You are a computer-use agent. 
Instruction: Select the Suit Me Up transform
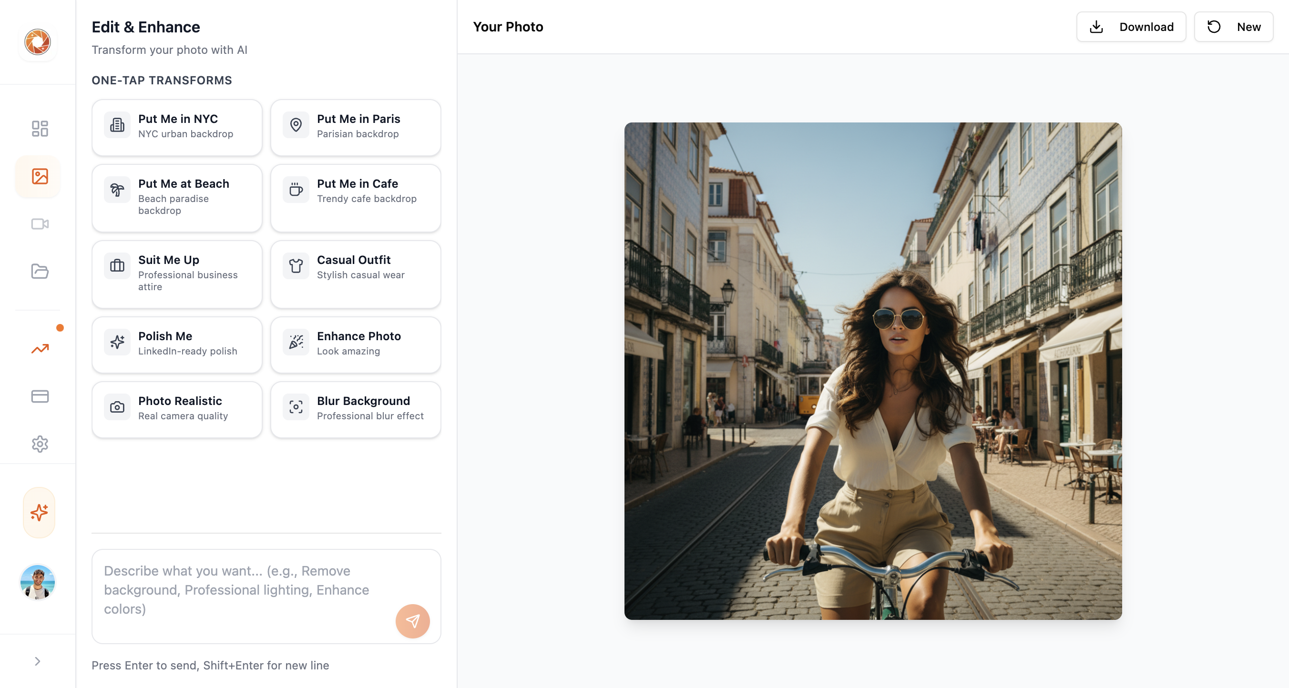tap(177, 274)
